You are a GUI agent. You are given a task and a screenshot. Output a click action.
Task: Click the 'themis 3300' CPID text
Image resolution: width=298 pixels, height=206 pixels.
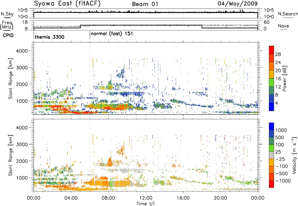pos(50,37)
